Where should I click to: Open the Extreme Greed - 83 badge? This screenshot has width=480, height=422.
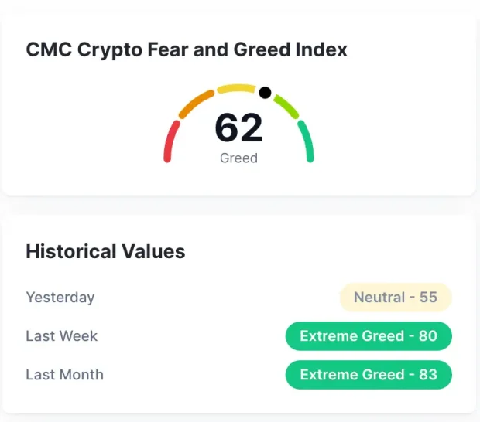pos(369,375)
